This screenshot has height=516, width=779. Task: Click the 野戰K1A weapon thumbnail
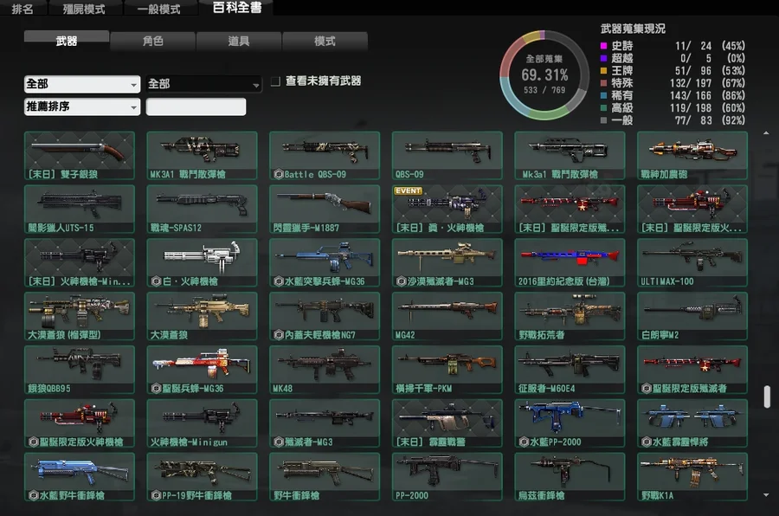pos(692,477)
